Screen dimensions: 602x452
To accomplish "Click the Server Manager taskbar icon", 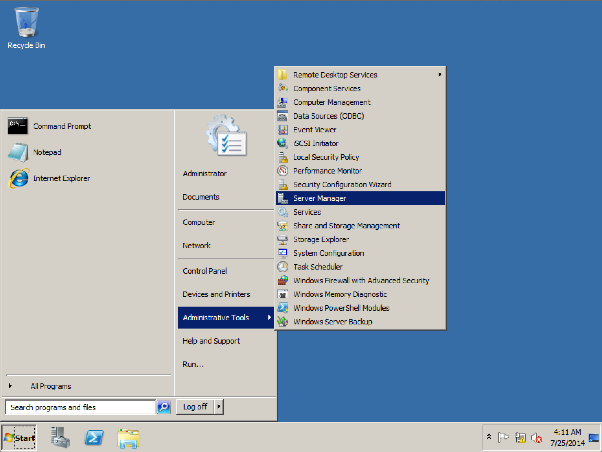I will tap(60, 437).
